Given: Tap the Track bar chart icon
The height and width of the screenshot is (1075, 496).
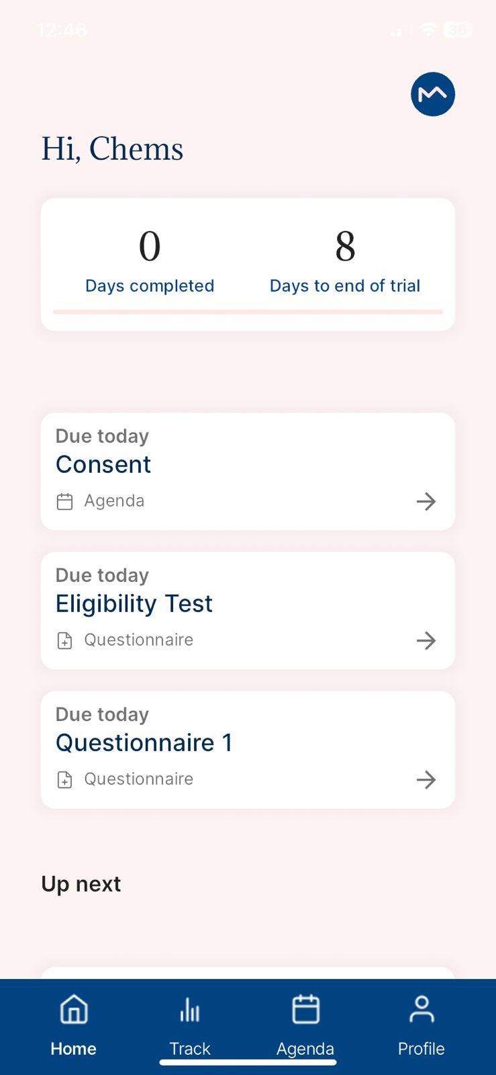Looking at the screenshot, I should 190,1009.
